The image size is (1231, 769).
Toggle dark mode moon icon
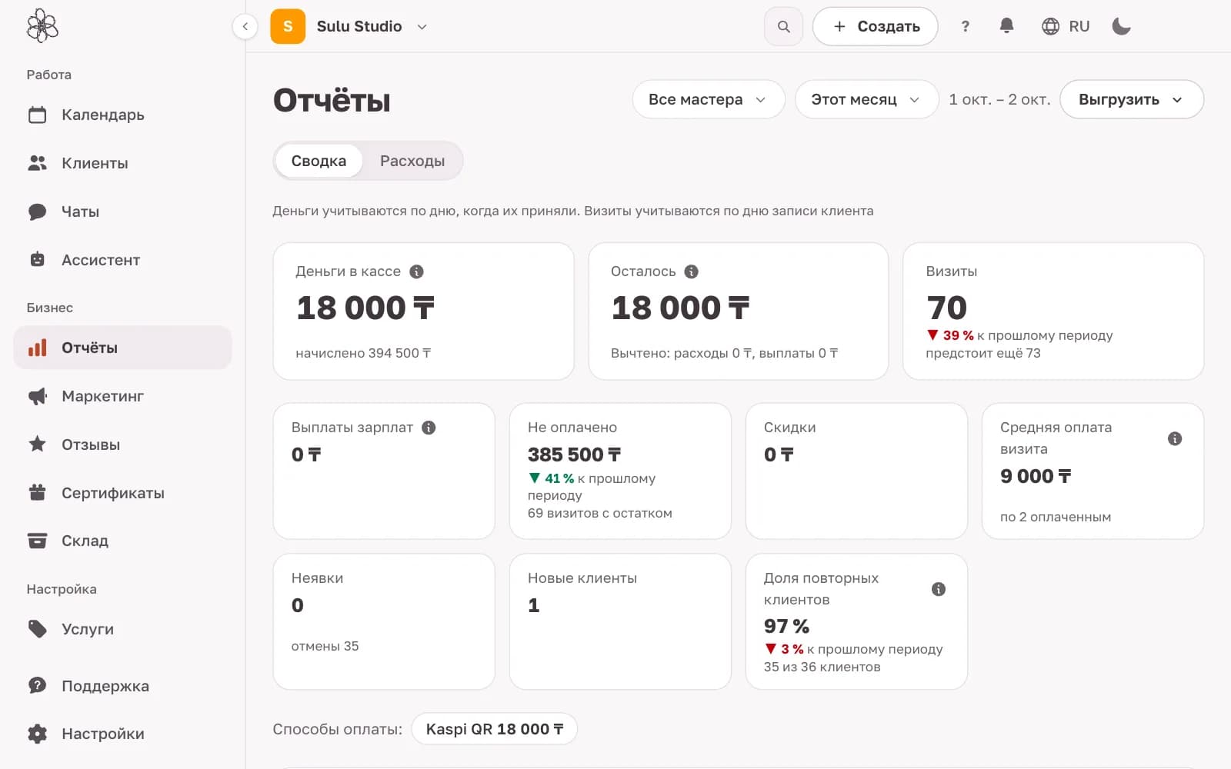1121,26
